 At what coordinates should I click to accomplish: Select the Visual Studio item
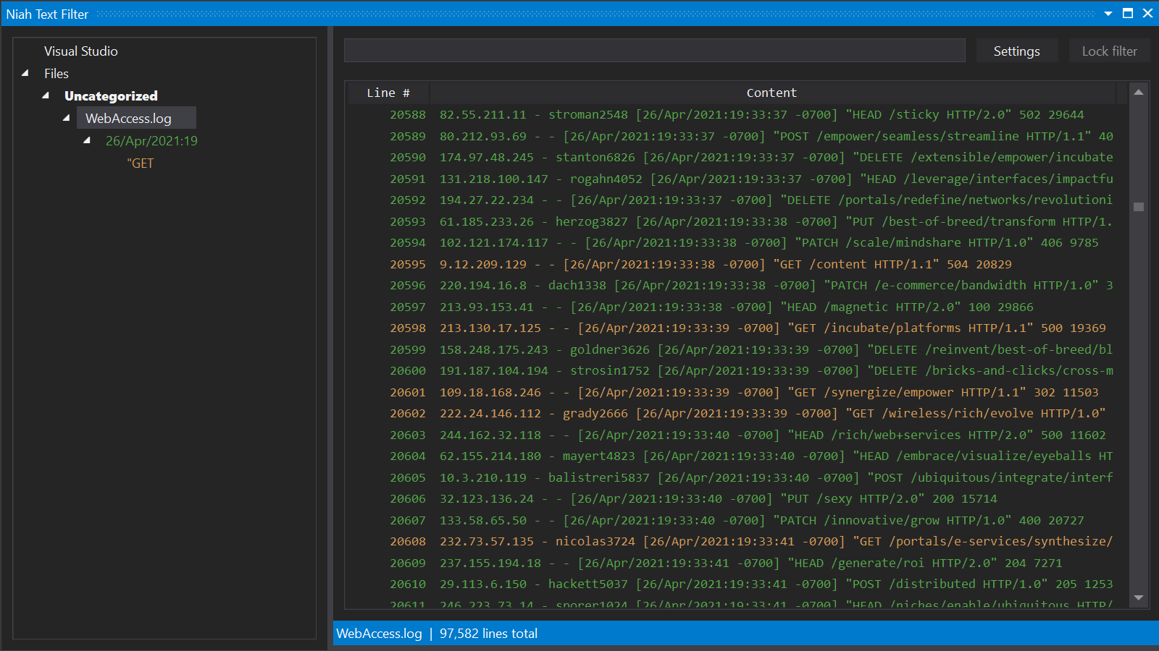[80, 51]
